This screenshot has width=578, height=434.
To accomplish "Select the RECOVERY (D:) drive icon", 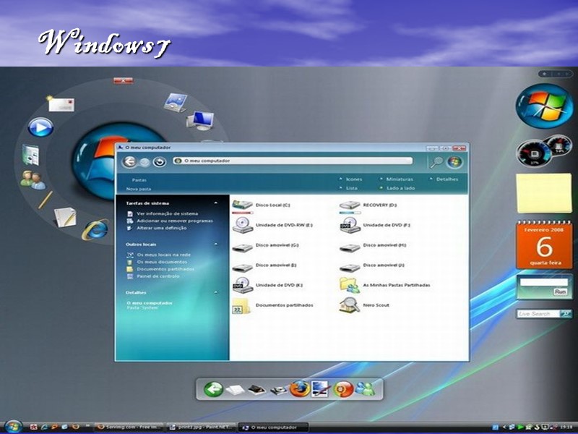I will 350,206.
